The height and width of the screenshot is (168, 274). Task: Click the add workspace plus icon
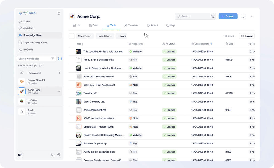click(x=60, y=59)
